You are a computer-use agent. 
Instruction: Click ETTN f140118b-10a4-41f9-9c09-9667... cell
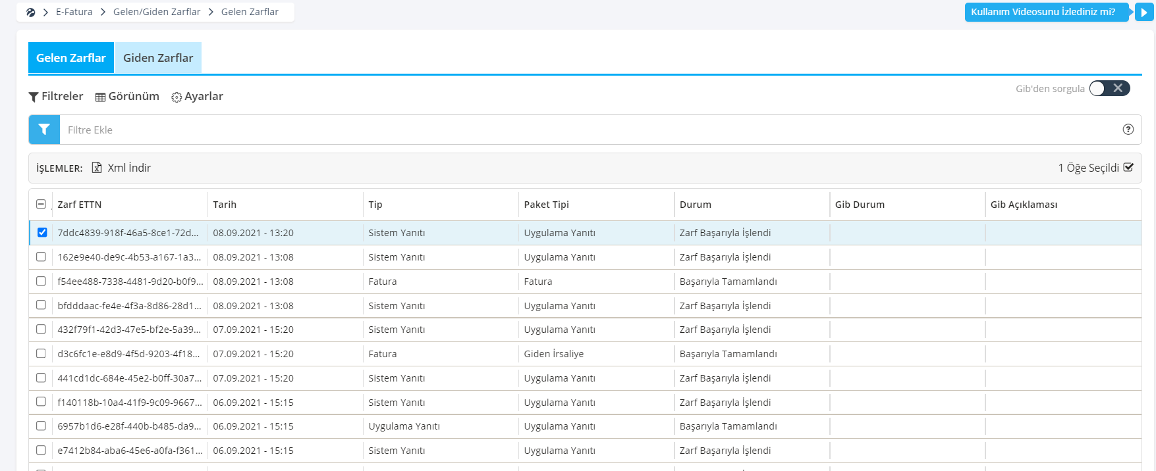pos(130,403)
